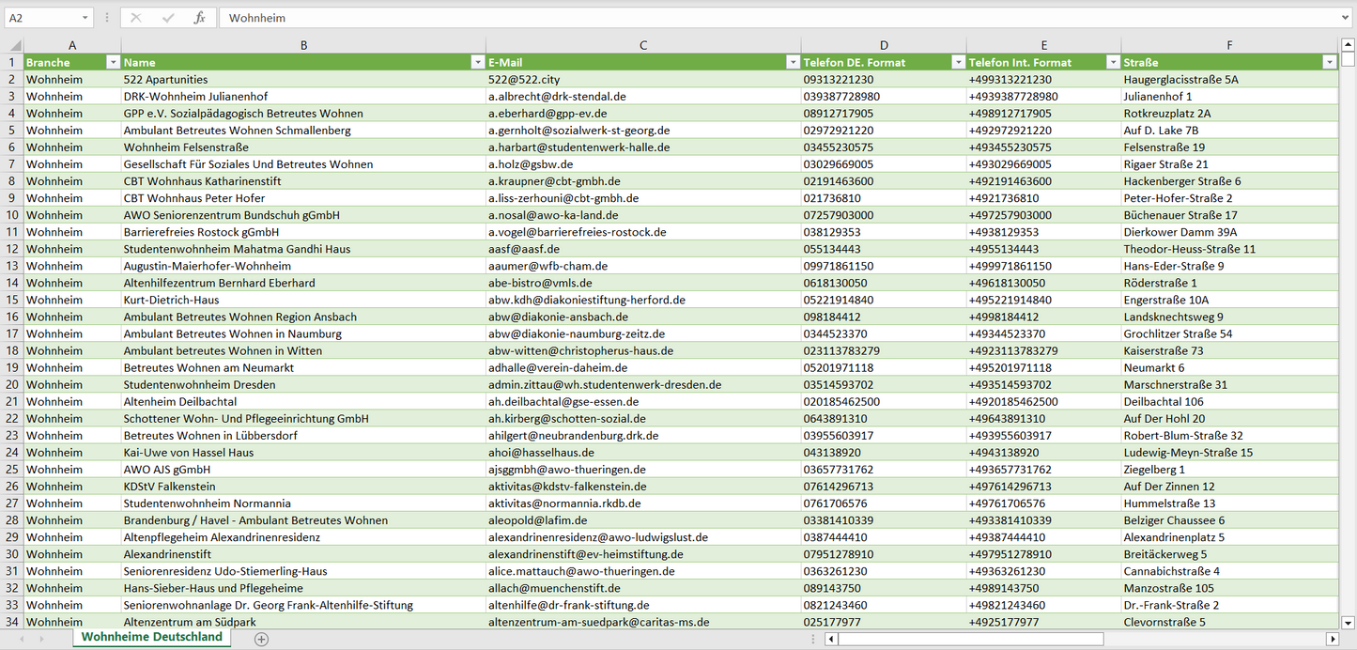Open the Name column filter dropdown

(x=477, y=62)
